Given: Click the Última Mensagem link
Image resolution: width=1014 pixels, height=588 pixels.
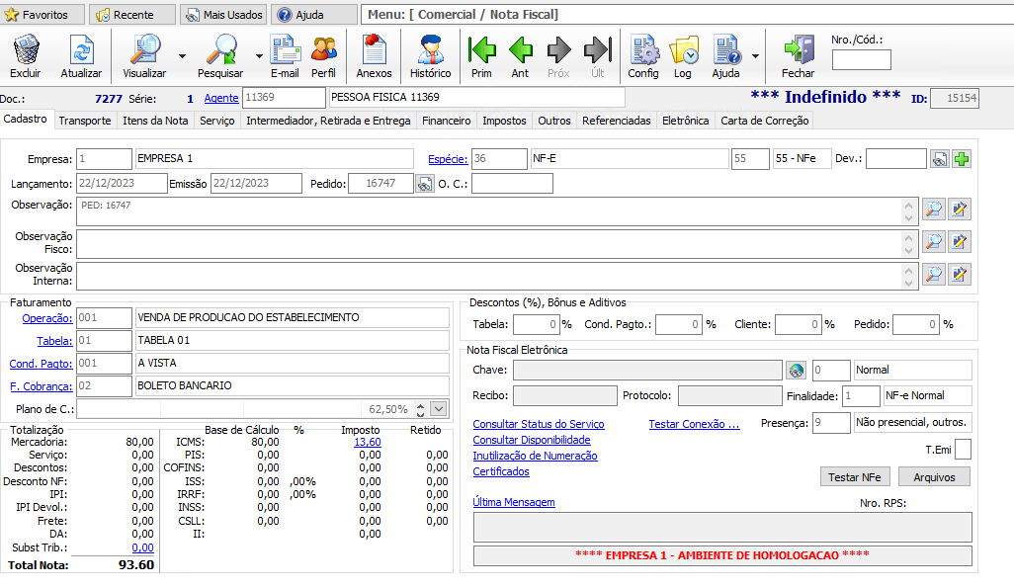Looking at the screenshot, I should (x=514, y=502).
